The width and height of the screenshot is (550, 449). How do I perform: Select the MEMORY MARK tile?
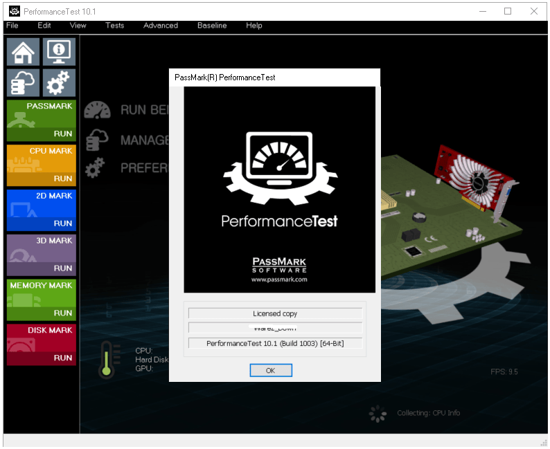[x=42, y=293]
